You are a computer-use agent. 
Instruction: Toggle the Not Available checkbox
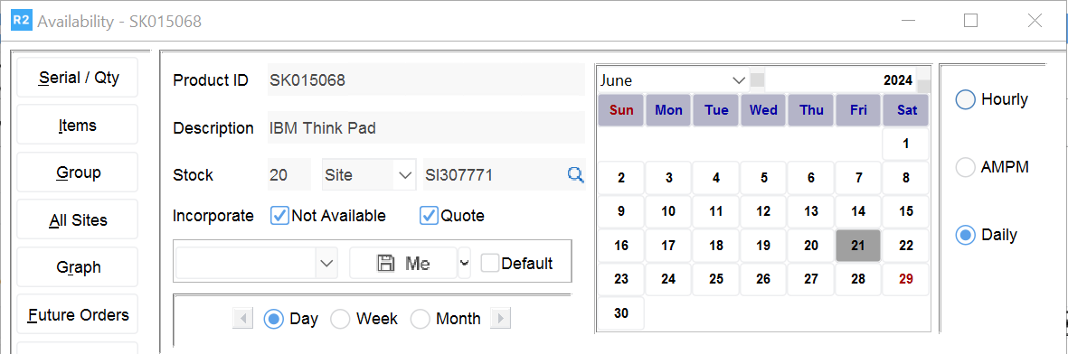point(280,216)
